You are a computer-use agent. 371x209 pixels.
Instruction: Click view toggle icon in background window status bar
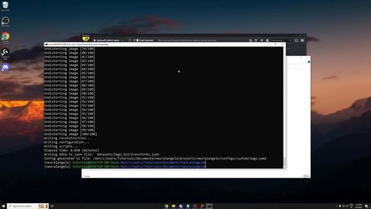(305, 176)
